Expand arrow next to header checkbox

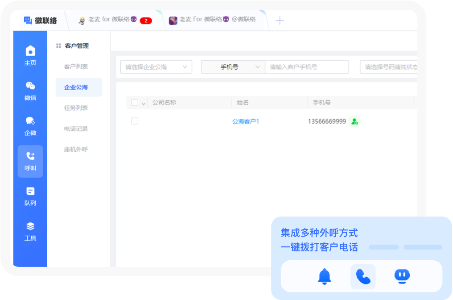[x=144, y=104]
